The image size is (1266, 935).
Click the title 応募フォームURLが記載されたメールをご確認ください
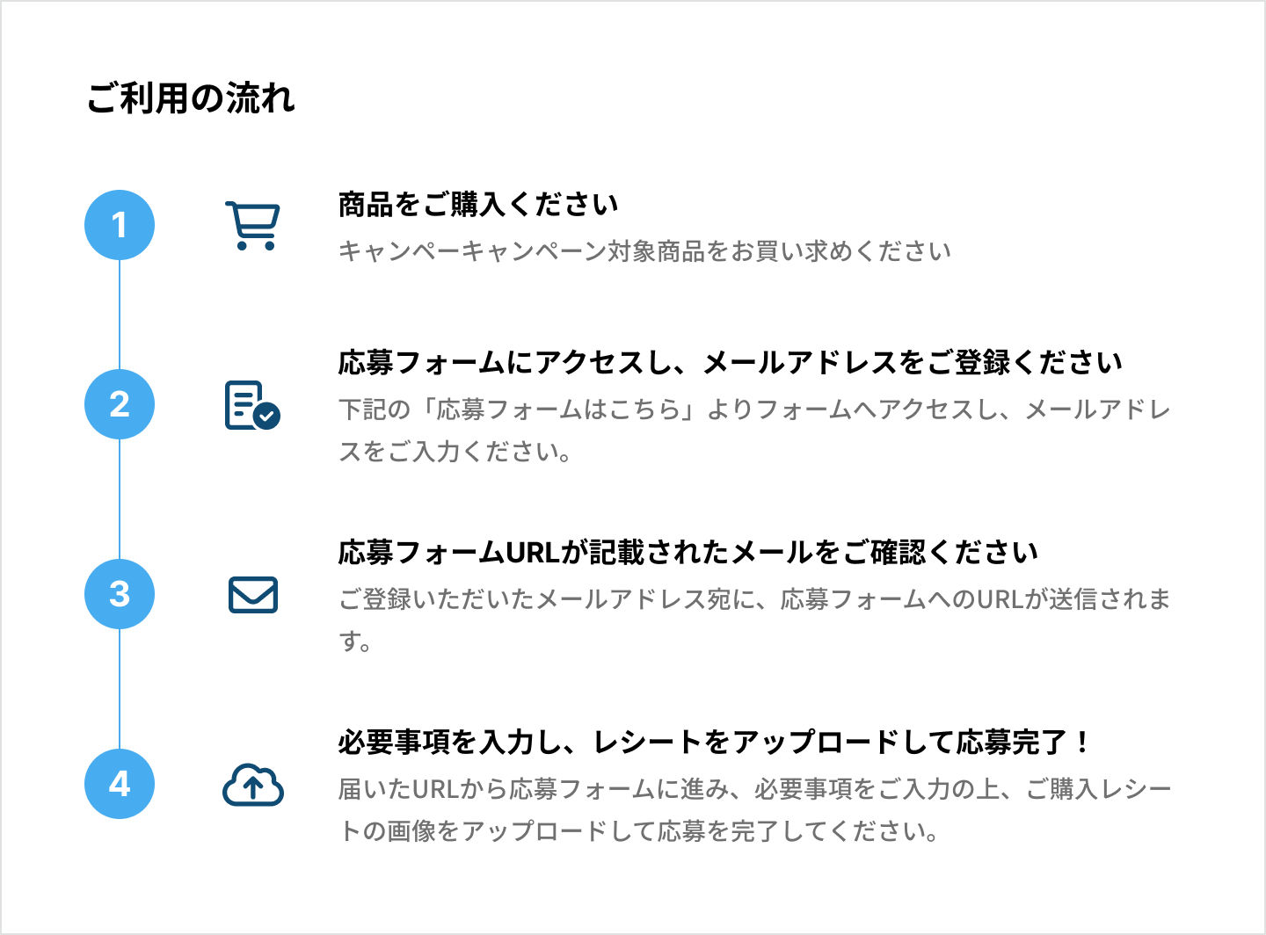688,553
